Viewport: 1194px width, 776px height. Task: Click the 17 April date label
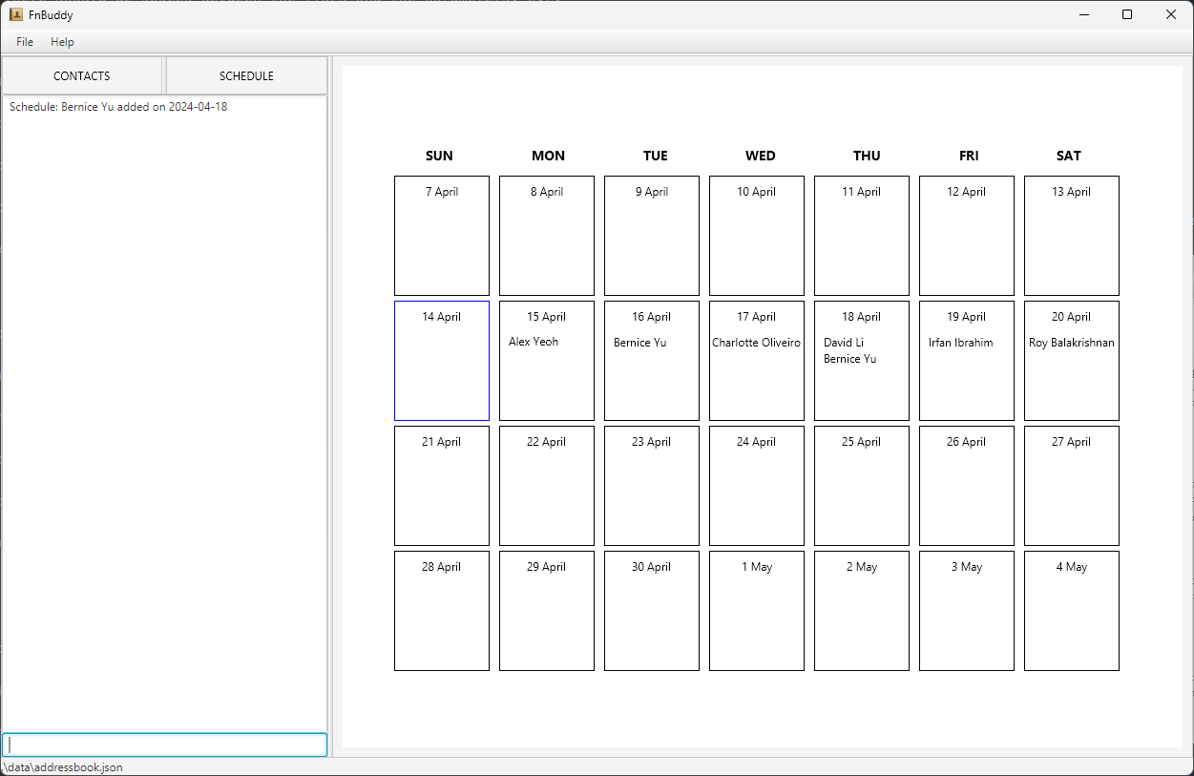tap(756, 317)
